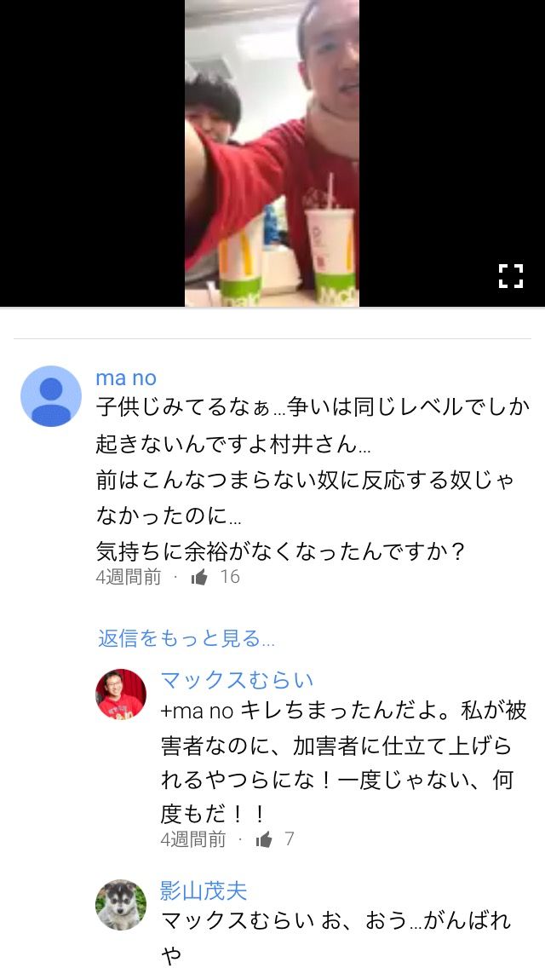Like the ma no comment with 16 likes
Screen dimensions: 545x968
199,577
